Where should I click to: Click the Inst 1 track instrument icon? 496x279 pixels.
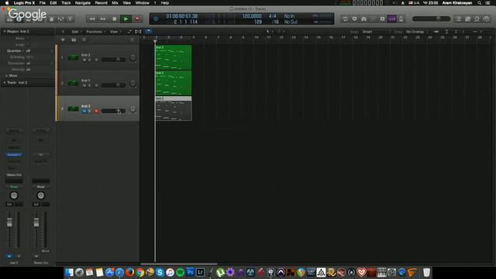(x=73, y=83)
